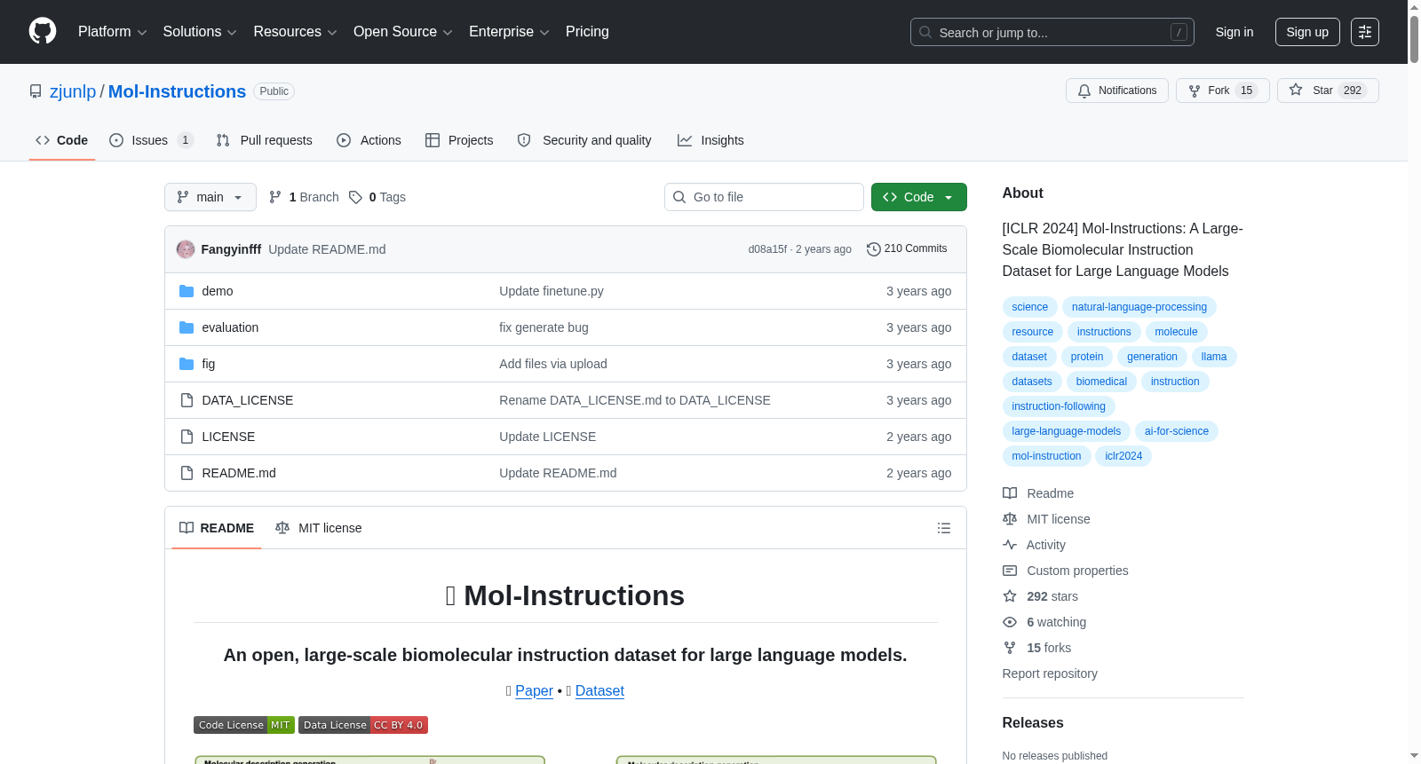Screen dimensions: 1421x764
Task: Open the green Code dropdown button
Action: tap(919, 197)
